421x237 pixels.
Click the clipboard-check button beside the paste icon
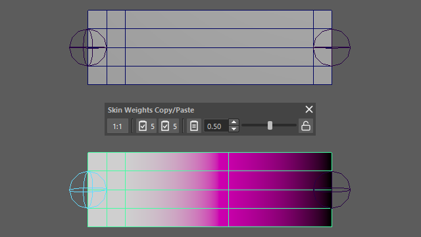pos(168,126)
